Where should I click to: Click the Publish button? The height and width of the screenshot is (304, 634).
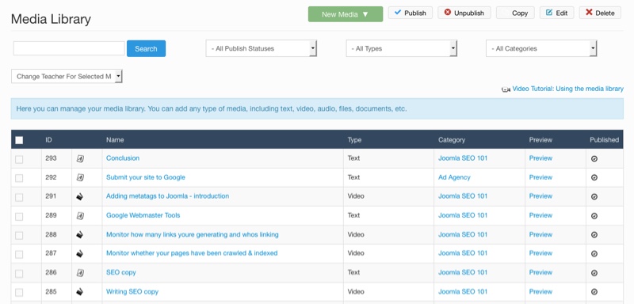pos(411,13)
